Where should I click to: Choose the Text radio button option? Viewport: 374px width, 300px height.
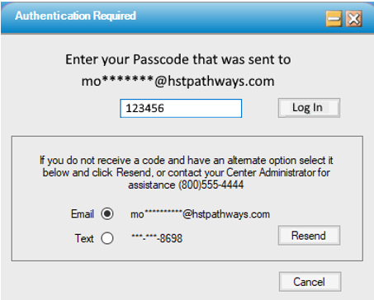[x=107, y=238]
